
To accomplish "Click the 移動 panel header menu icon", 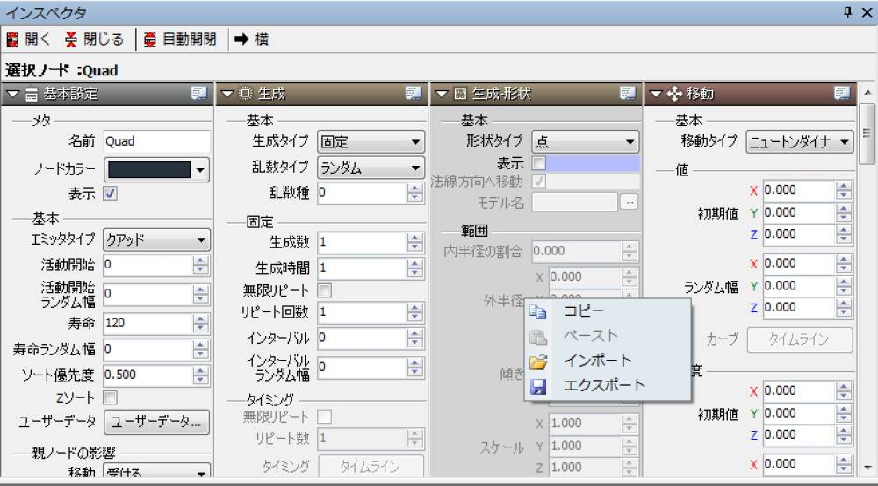I will tap(842, 94).
